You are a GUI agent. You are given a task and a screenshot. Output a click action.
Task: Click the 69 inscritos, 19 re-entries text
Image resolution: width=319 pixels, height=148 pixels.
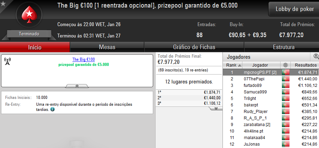pos(183,70)
